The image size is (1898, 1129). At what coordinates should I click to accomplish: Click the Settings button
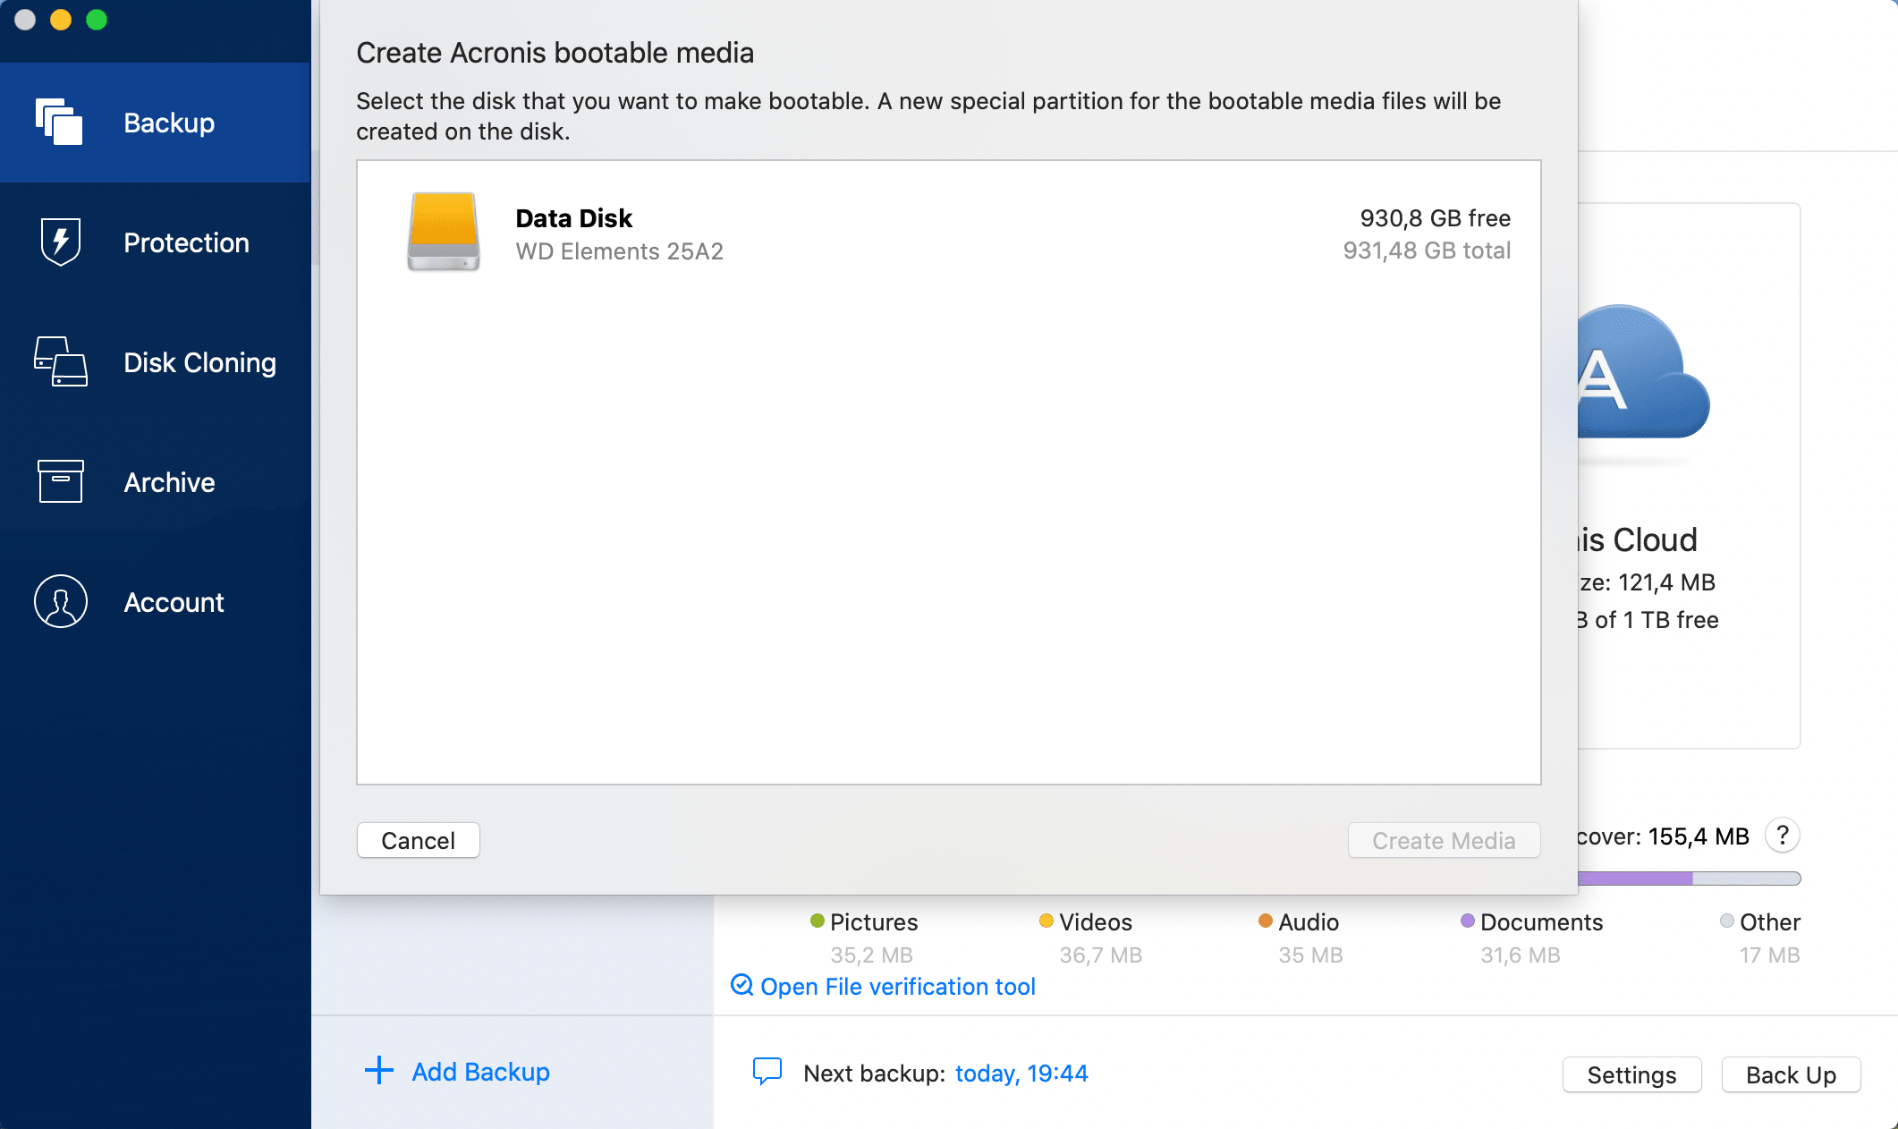(1631, 1074)
